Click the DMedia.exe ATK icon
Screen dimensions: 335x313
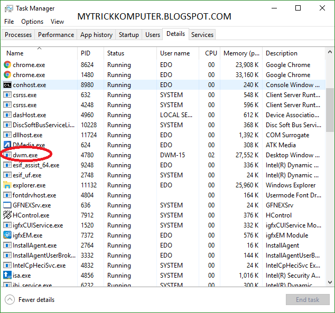coord(7,145)
